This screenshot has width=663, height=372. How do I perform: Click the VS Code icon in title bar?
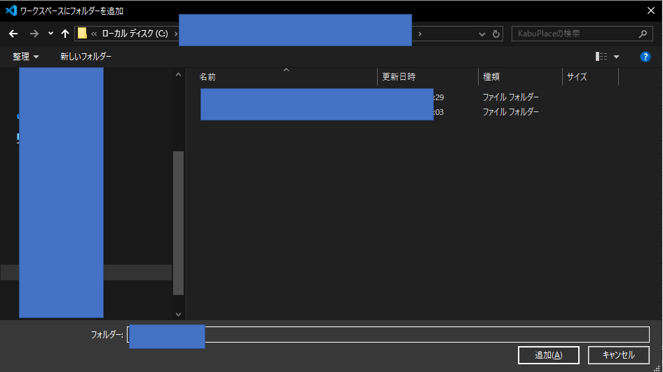[11, 11]
